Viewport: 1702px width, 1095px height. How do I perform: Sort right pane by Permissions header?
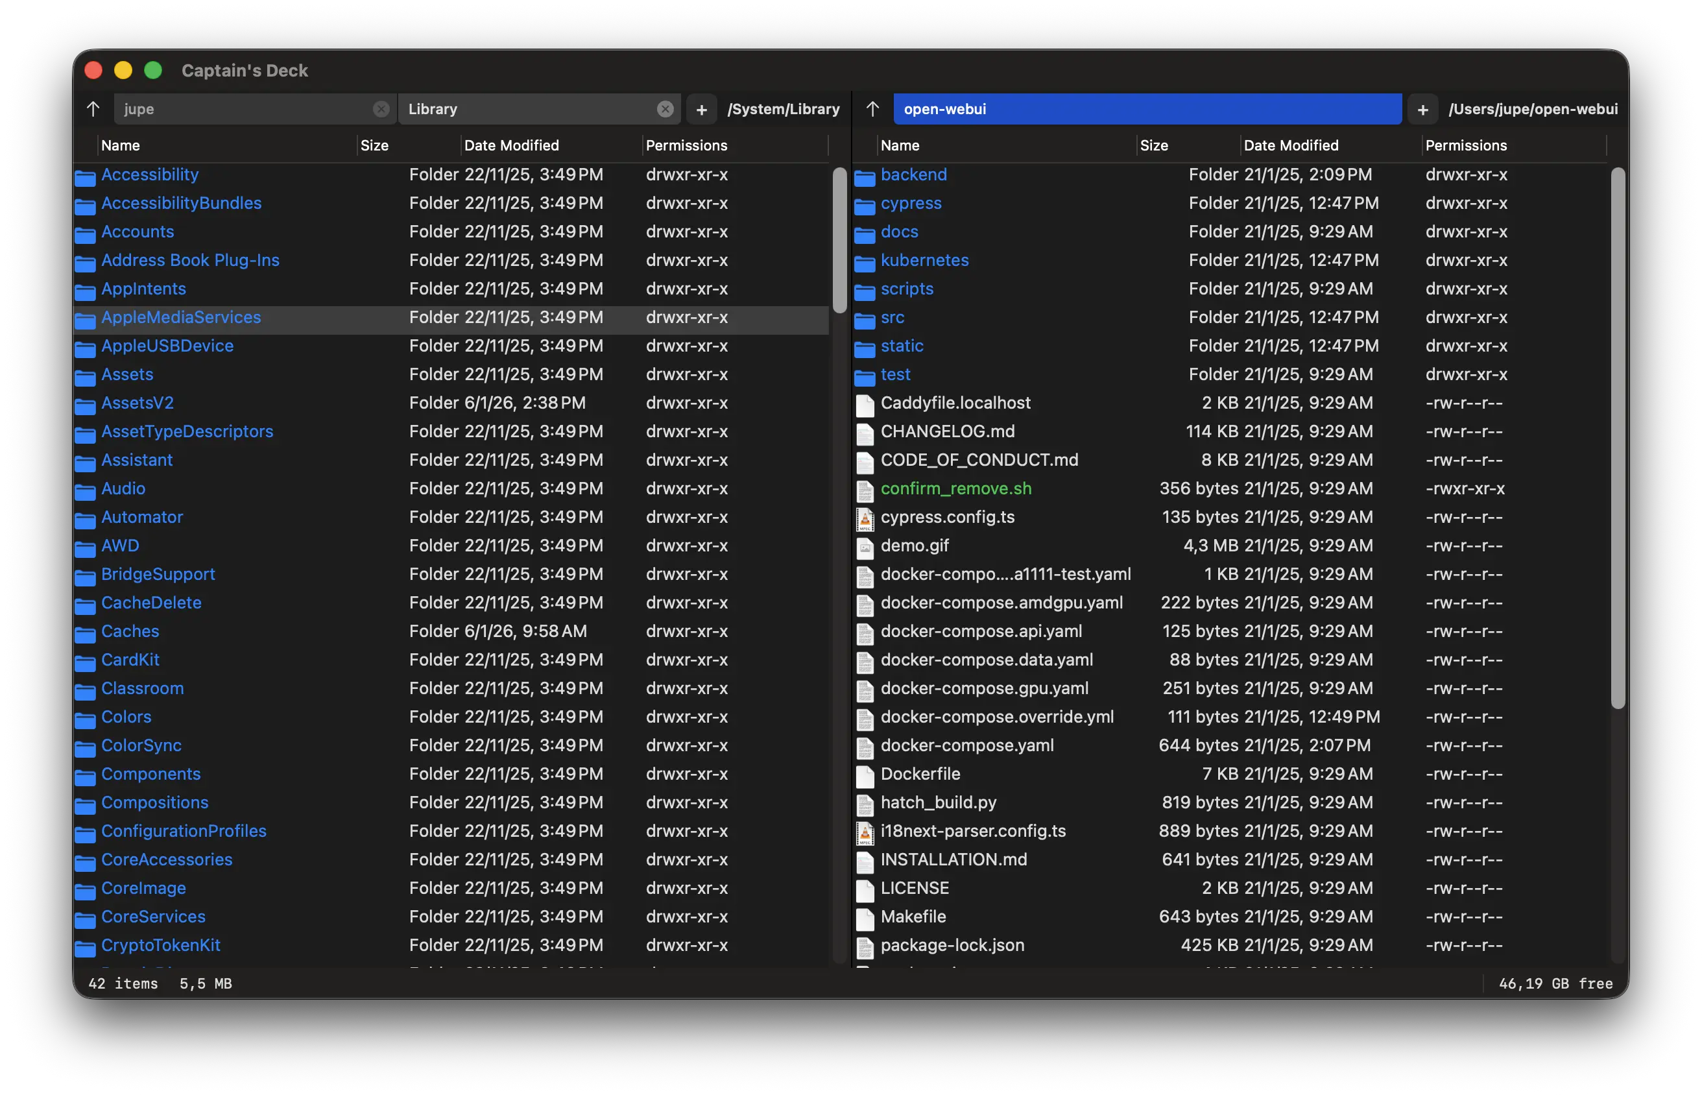coord(1465,146)
